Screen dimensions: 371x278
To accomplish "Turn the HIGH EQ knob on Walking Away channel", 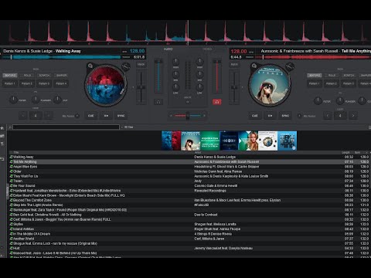I will (x=175, y=62).
